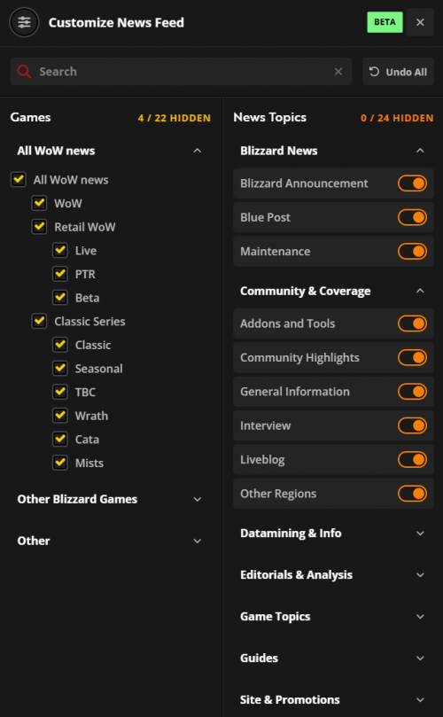
Task: Collapse Community & Coverage section chevron
Action: point(421,291)
